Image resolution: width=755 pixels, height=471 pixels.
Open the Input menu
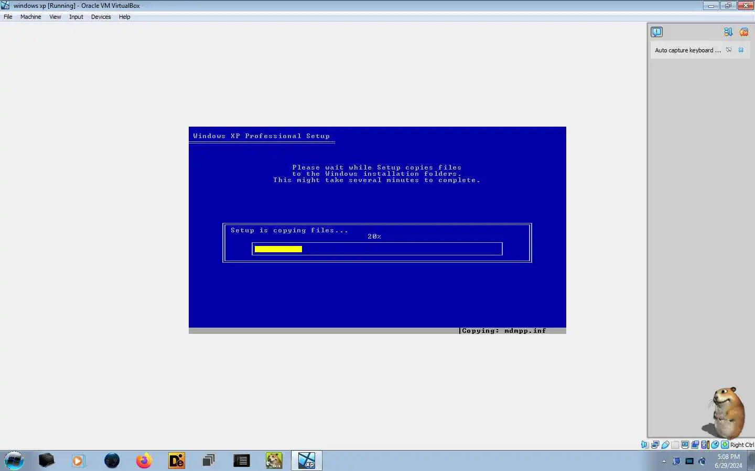(76, 17)
